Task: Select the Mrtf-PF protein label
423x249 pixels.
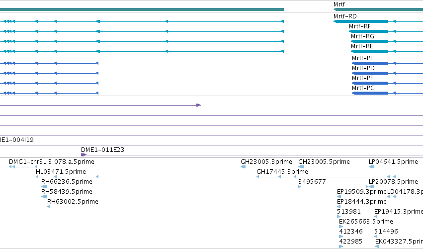Action: coord(362,78)
